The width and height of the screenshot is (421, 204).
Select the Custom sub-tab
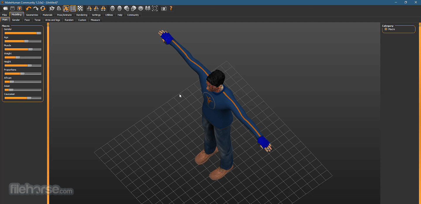pyautogui.click(x=82, y=20)
